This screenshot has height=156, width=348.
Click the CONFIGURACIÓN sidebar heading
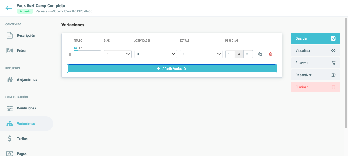[x=17, y=97]
